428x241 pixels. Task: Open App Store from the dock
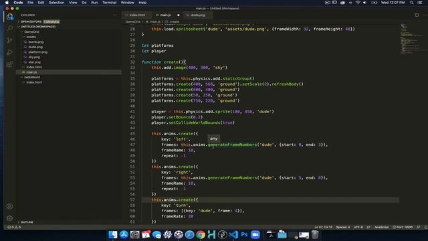(x=124, y=235)
